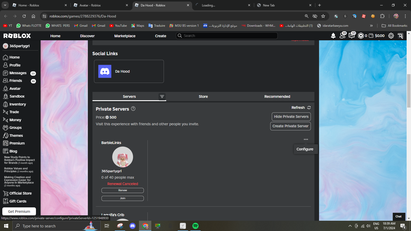Go to the browser home page
This screenshot has width=411, height=231.
coord(33,16)
